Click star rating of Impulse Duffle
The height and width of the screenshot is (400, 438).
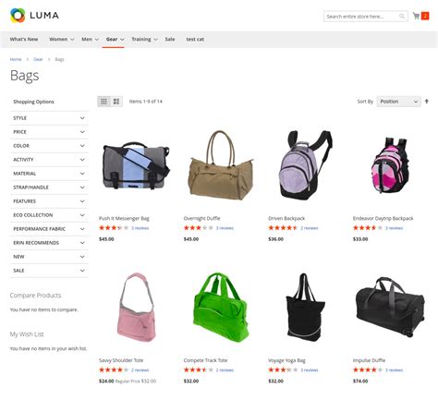(367, 370)
